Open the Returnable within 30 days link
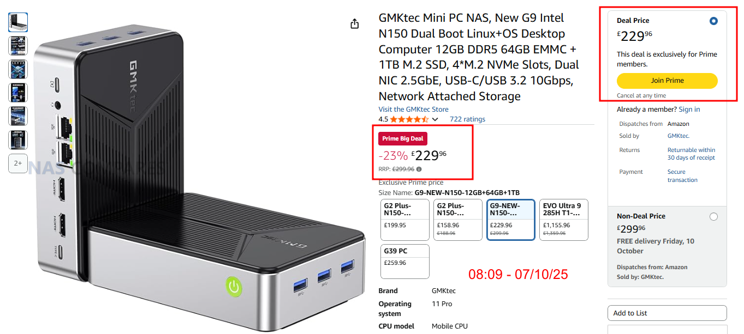Image resolution: width=744 pixels, height=334 pixels. (691, 154)
